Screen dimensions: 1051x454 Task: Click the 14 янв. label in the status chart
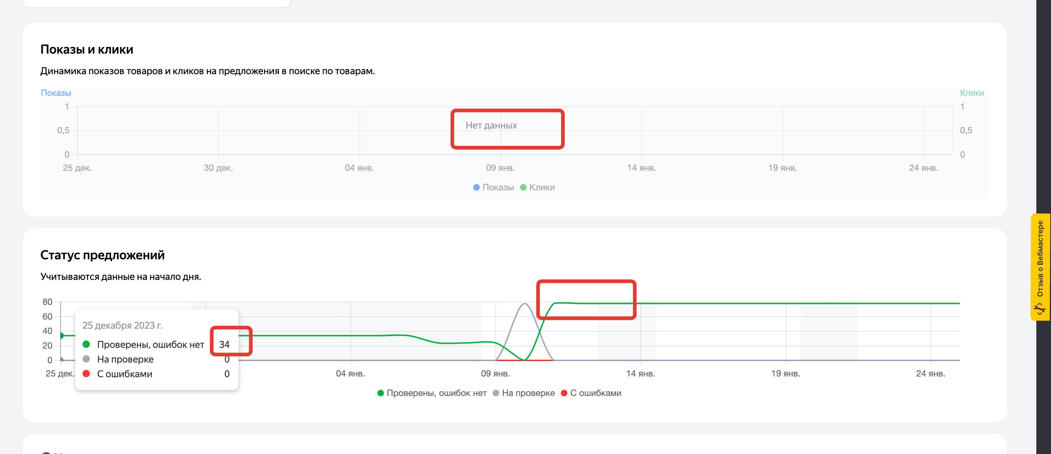pyautogui.click(x=640, y=374)
